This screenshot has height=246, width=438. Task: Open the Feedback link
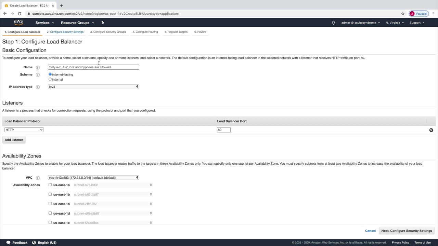pos(20,243)
